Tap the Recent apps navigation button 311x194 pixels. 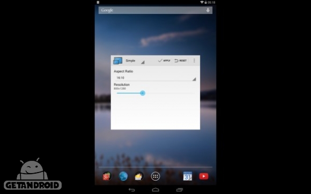pos(180,190)
